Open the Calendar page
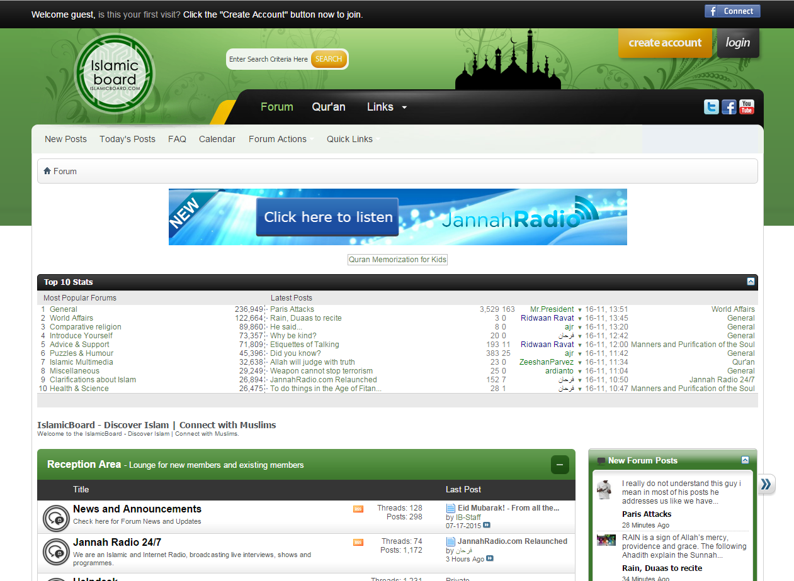 tap(217, 139)
